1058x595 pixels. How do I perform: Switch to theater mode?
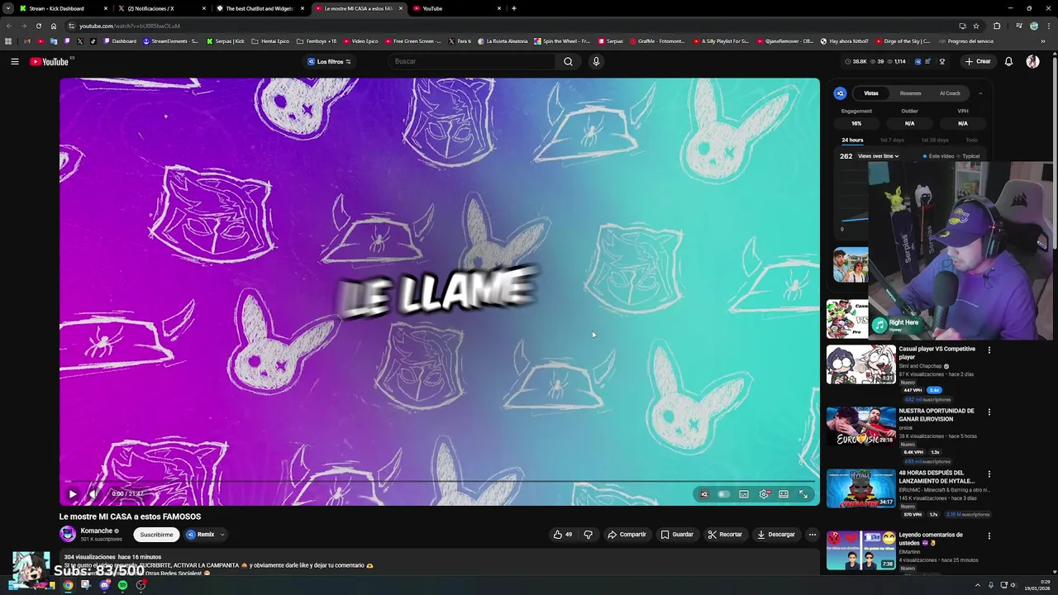(x=784, y=494)
